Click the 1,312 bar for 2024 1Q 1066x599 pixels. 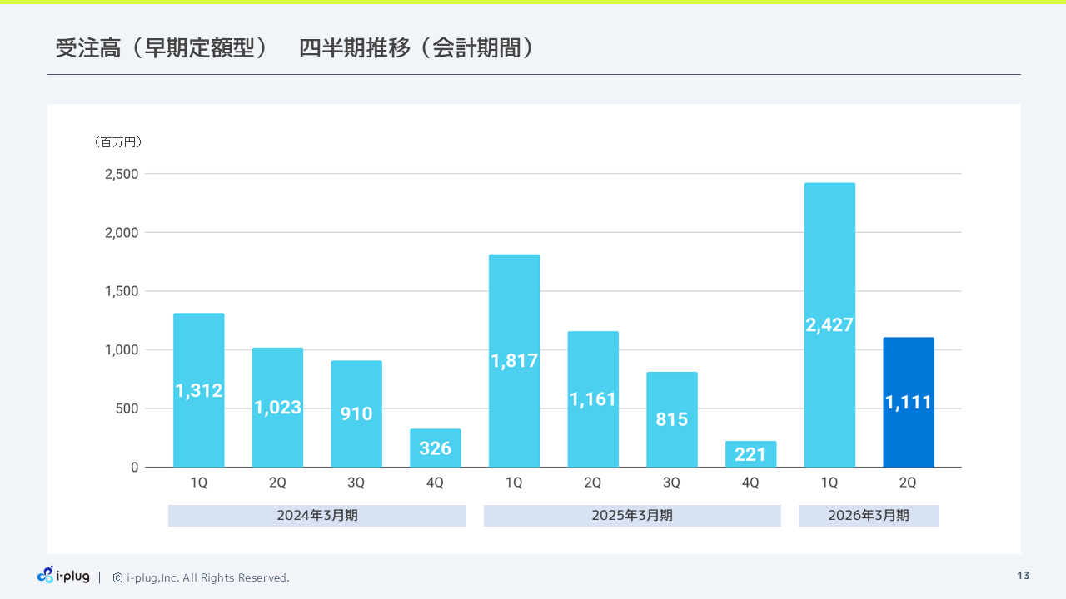(198, 389)
